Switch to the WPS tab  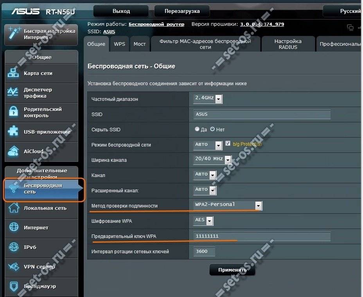119,44
